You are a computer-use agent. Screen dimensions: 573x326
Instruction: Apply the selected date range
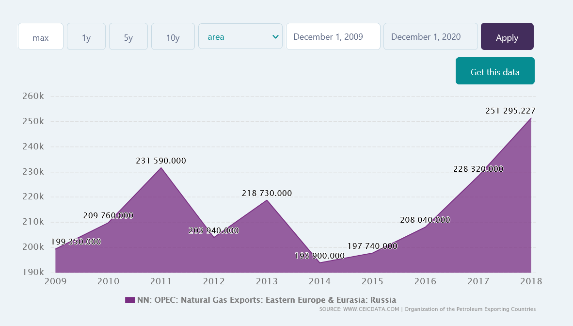[507, 36]
